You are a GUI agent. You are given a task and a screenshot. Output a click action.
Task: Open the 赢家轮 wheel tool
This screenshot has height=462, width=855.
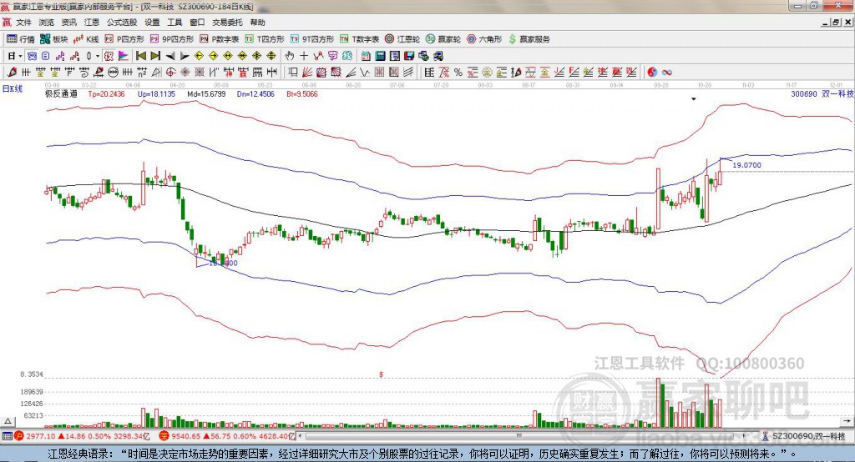tap(443, 39)
